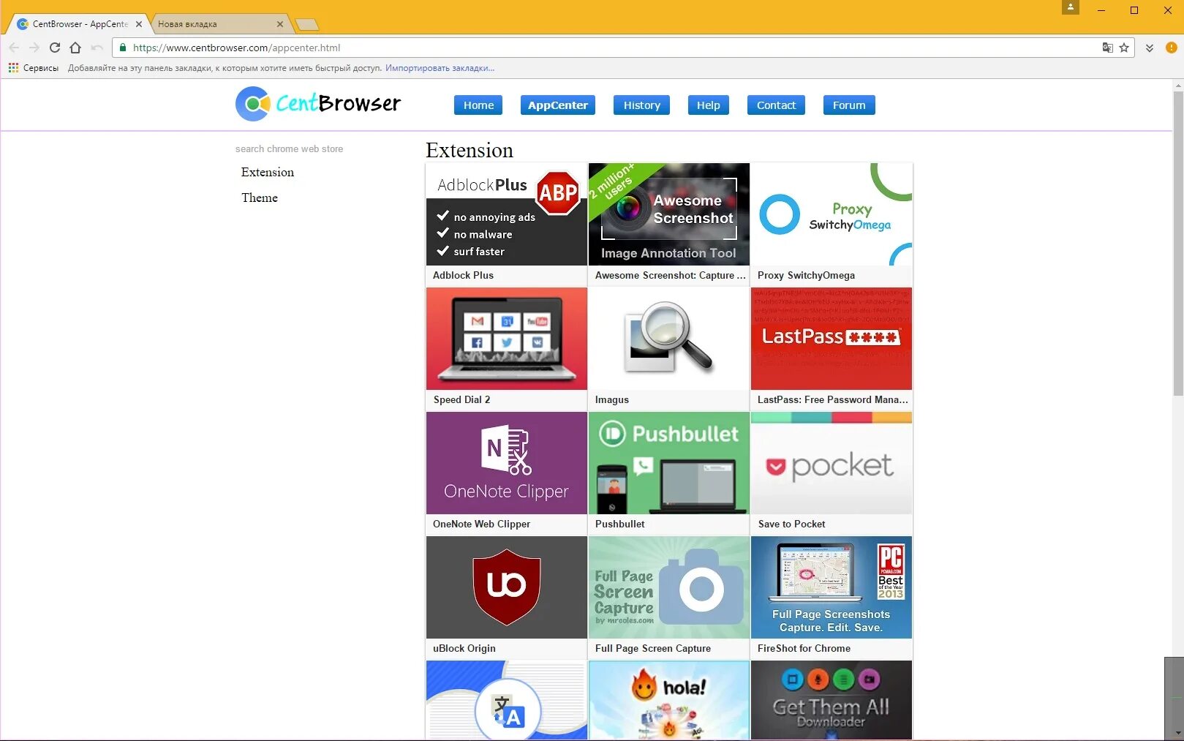This screenshot has width=1184, height=741.
Task: Open the Imagus magnifier thumbnail
Action: [669, 339]
